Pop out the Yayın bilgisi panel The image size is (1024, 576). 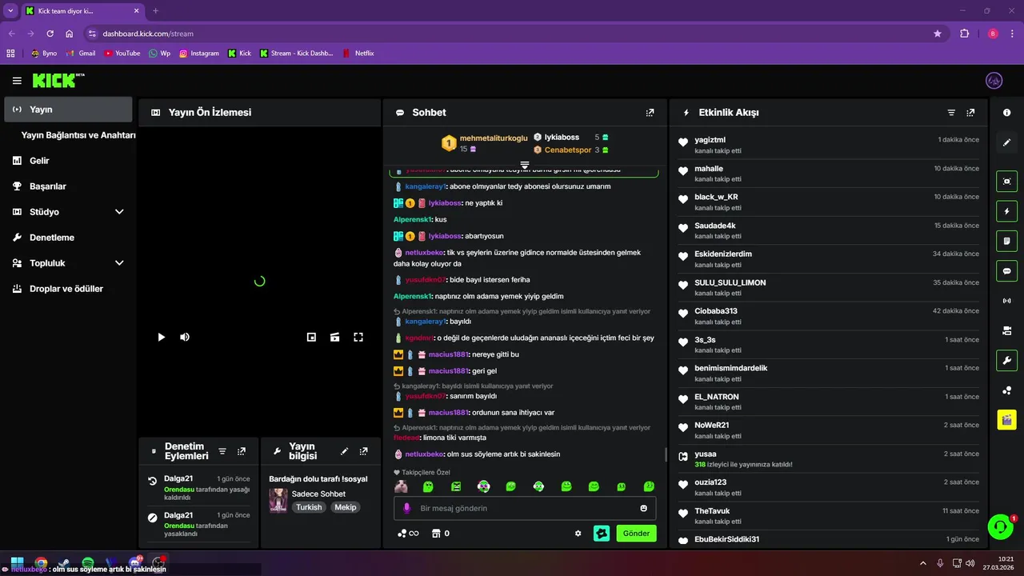(x=363, y=451)
